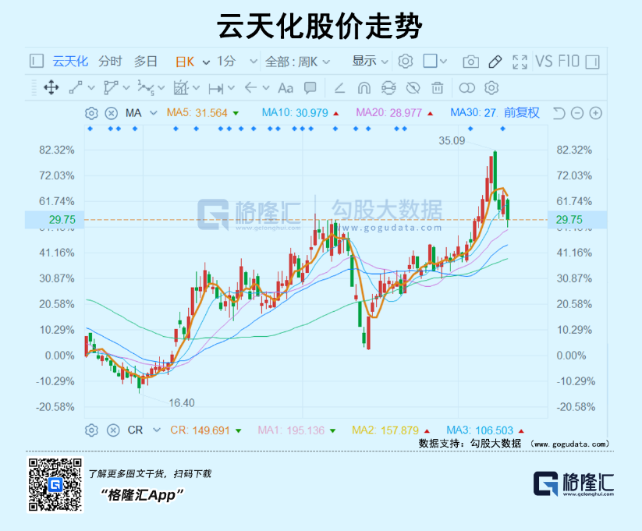
Task: Click the fullscreen expand icon
Action: [x=520, y=62]
